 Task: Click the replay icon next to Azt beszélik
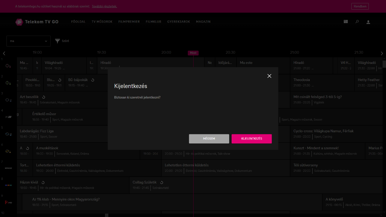click(x=44, y=97)
